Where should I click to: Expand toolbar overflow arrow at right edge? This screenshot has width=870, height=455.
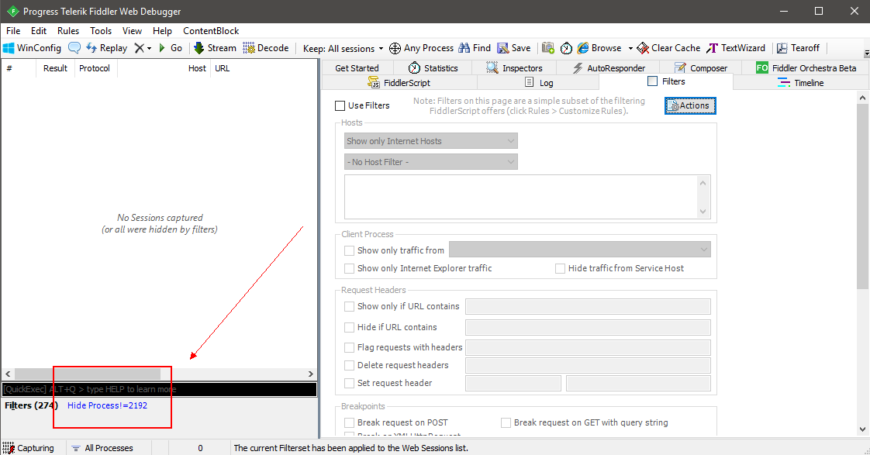[x=867, y=53]
